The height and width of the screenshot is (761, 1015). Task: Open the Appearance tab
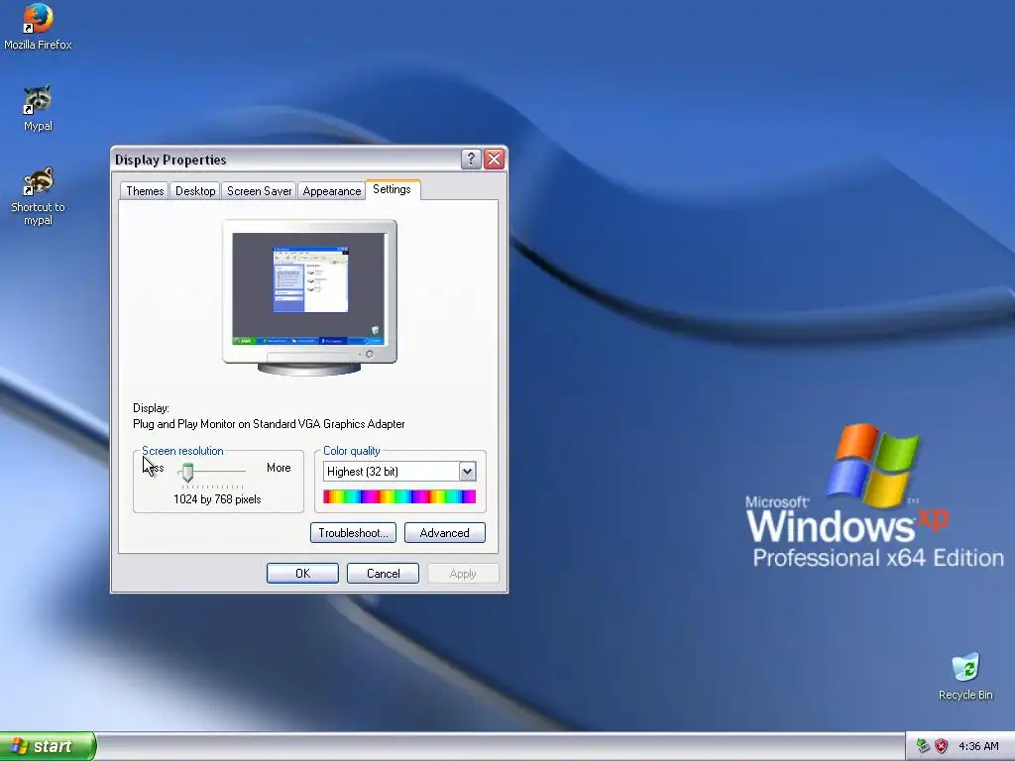click(x=331, y=191)
